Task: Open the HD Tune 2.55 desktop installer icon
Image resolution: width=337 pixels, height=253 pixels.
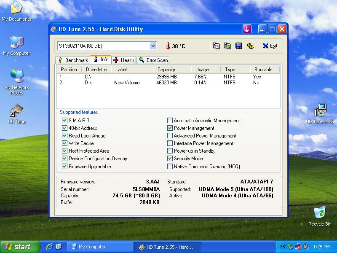Action: (320, 111)
